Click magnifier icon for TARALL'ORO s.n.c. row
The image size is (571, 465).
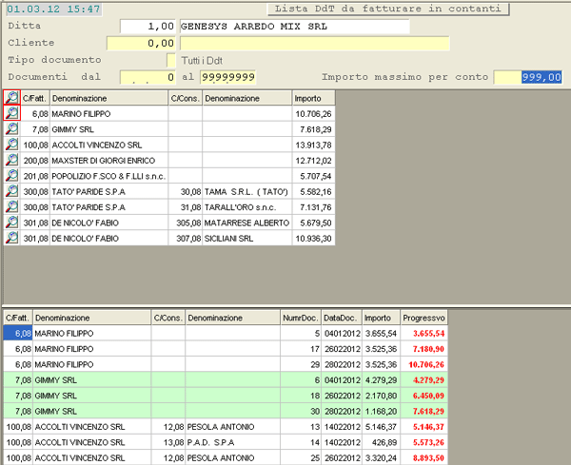pyautogui.click(x=11, y=206)
